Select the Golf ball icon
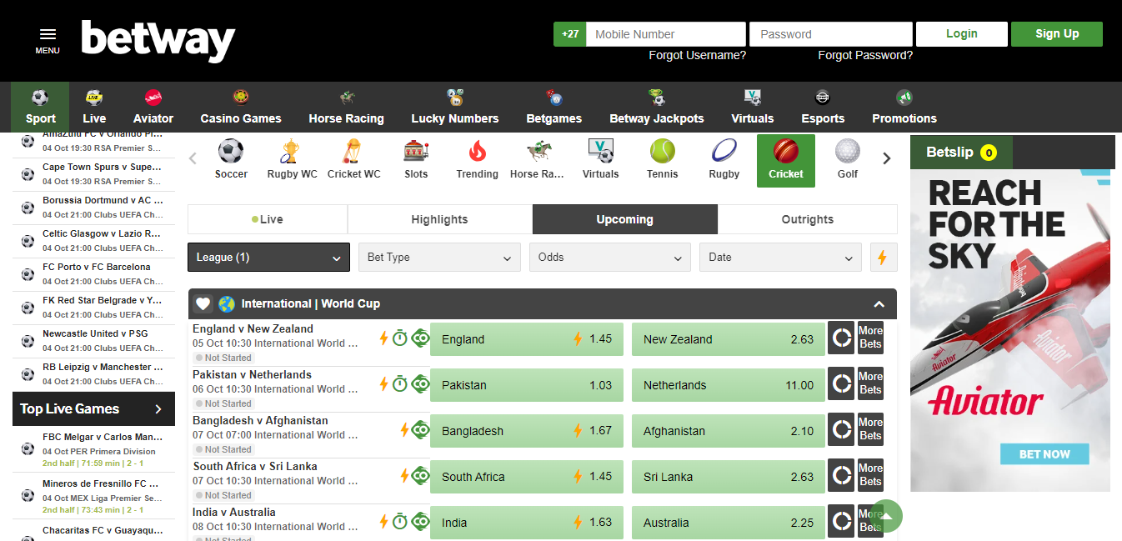 (x=848, y=152)
